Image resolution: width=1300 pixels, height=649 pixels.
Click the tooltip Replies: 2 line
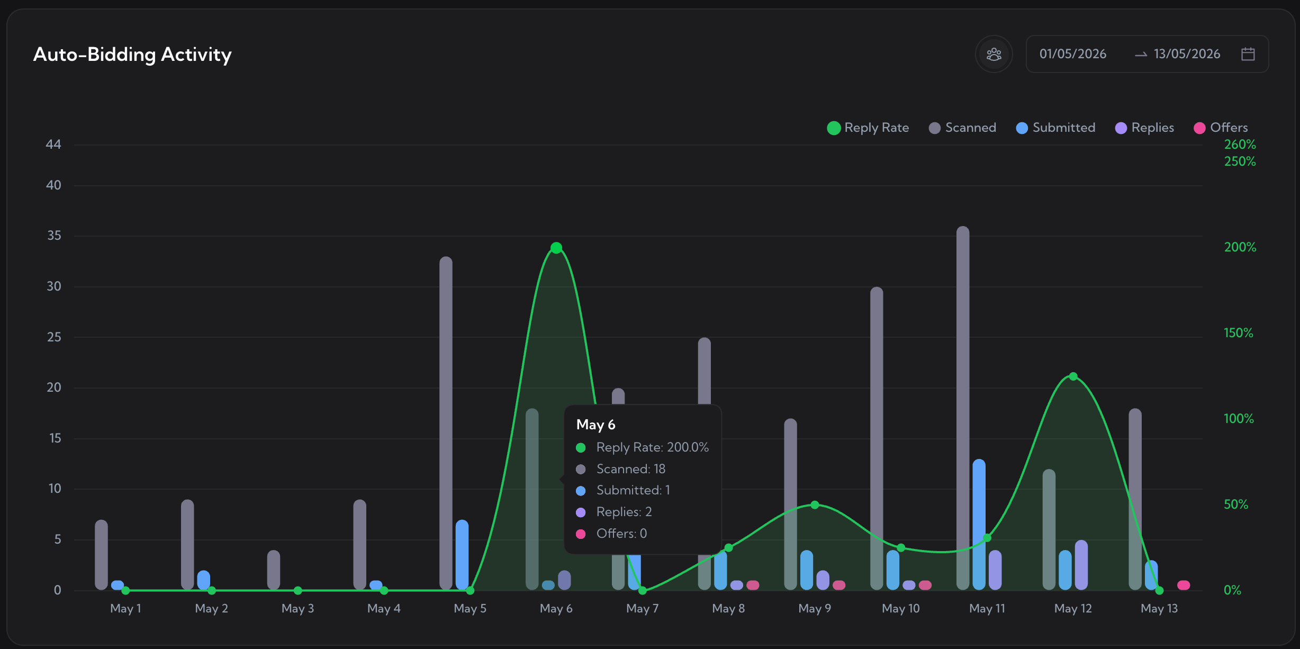613,512
